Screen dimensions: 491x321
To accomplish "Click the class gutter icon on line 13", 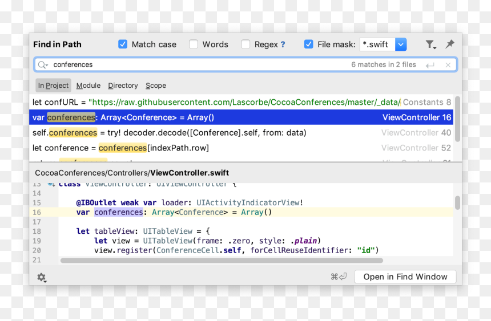I will (51, 184).
